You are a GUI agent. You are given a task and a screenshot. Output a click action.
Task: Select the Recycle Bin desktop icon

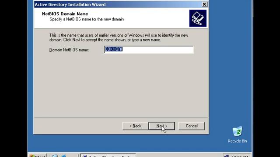237,134
